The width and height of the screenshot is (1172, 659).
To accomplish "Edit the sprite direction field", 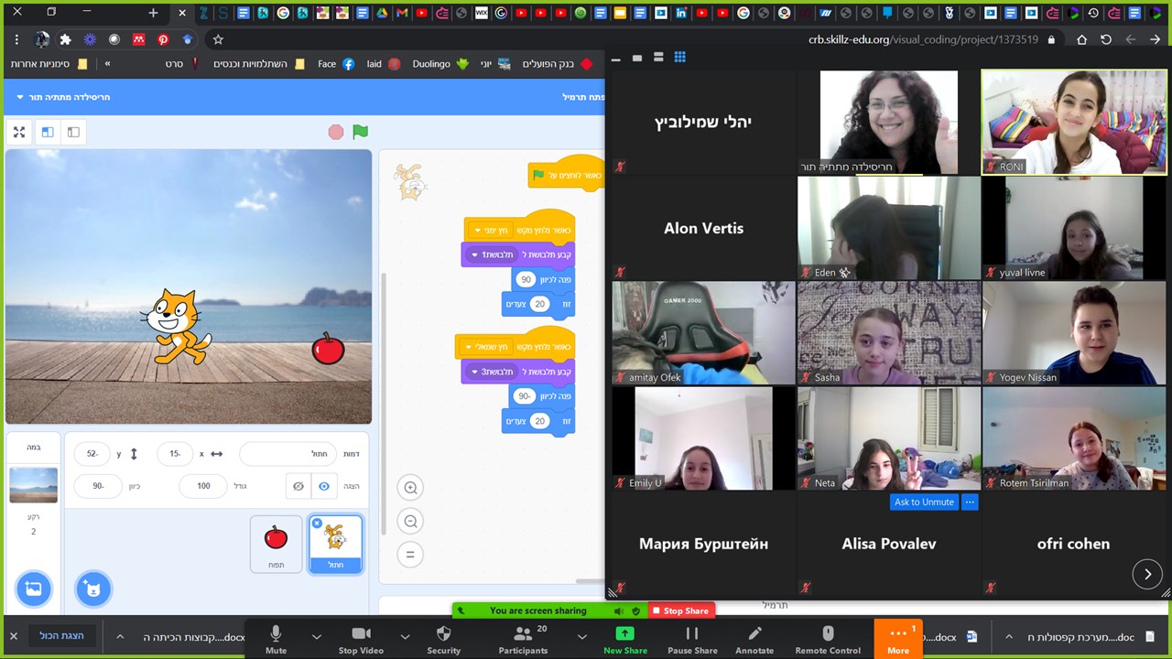I will click(x=98, y=486).
